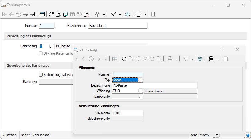Delete record in Zahlungsarten toolbar
The image size is (251, 139).
[87, 14]
